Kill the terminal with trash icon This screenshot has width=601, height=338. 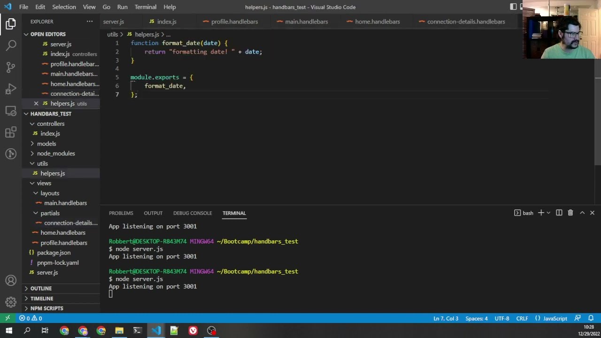(x=570, y=213)
